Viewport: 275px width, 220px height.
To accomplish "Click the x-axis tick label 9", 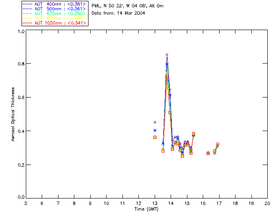I will (90, 203).
